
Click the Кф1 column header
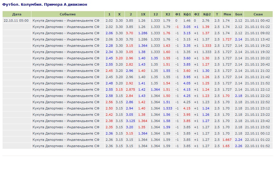click(x=187, y=14)
